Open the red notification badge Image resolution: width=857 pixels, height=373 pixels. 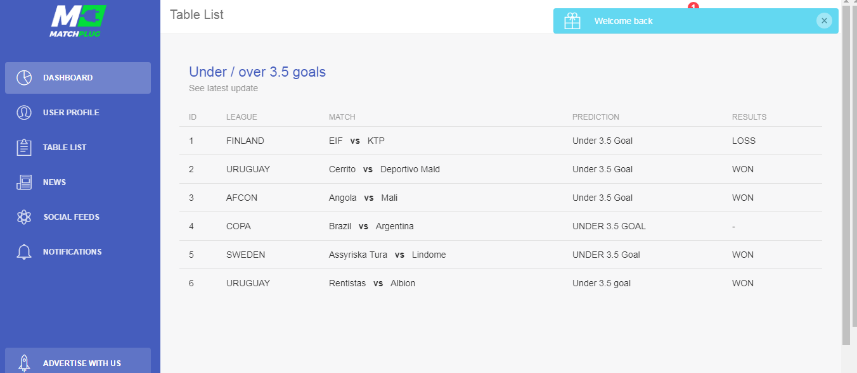693,6
